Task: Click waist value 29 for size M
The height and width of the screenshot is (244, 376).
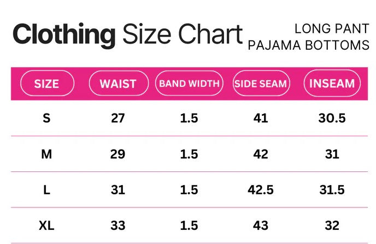Action: [118, 154]
